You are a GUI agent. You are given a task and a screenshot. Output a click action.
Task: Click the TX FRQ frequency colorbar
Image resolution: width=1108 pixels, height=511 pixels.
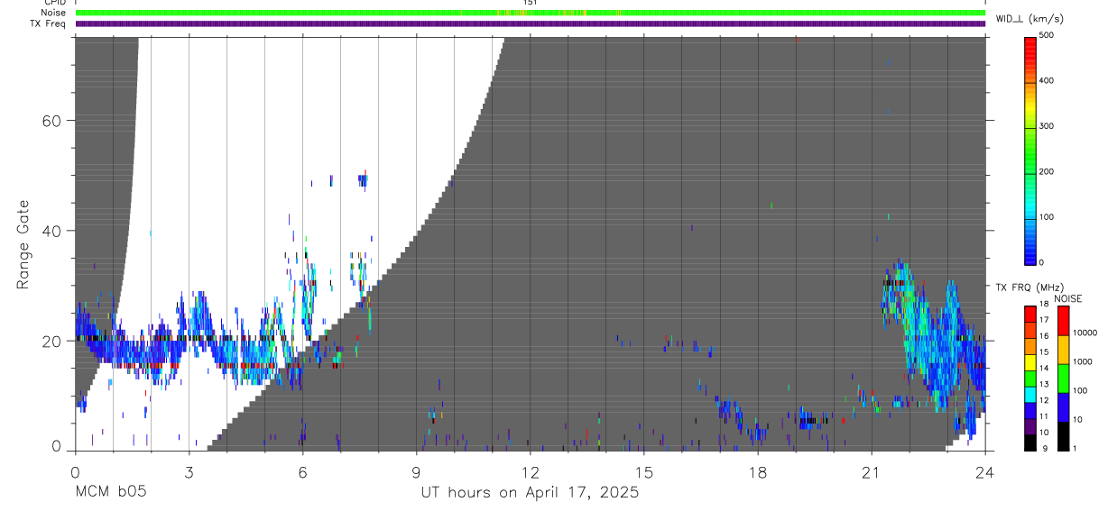(x=1031, y=379)
